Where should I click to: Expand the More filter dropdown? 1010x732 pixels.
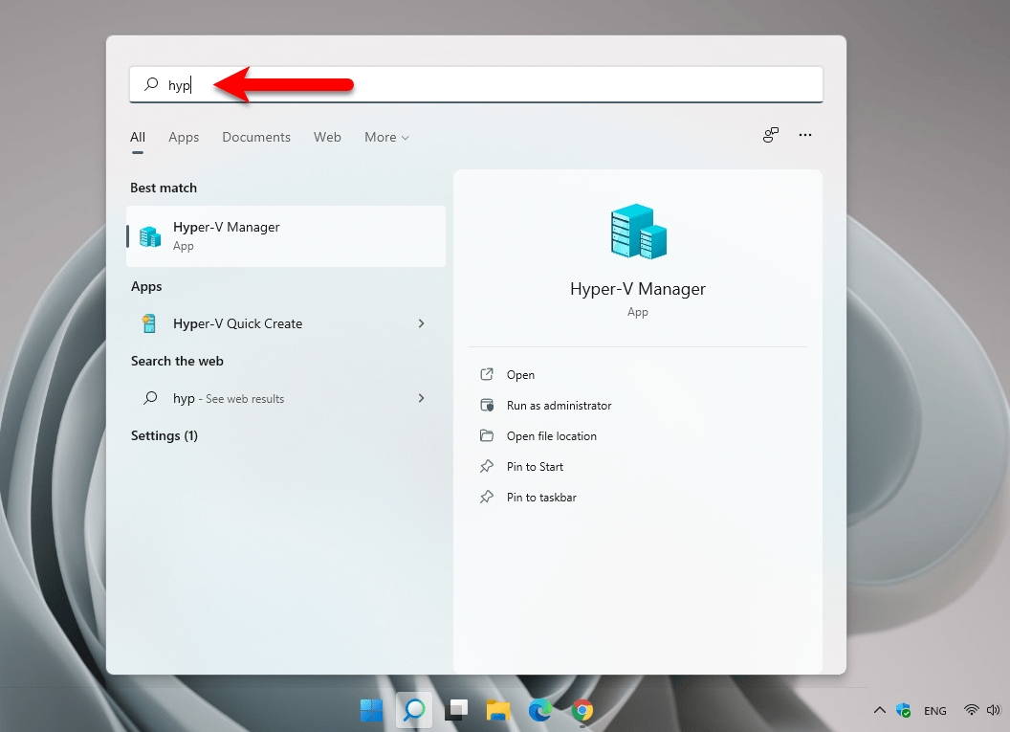(x=386, y=137)
